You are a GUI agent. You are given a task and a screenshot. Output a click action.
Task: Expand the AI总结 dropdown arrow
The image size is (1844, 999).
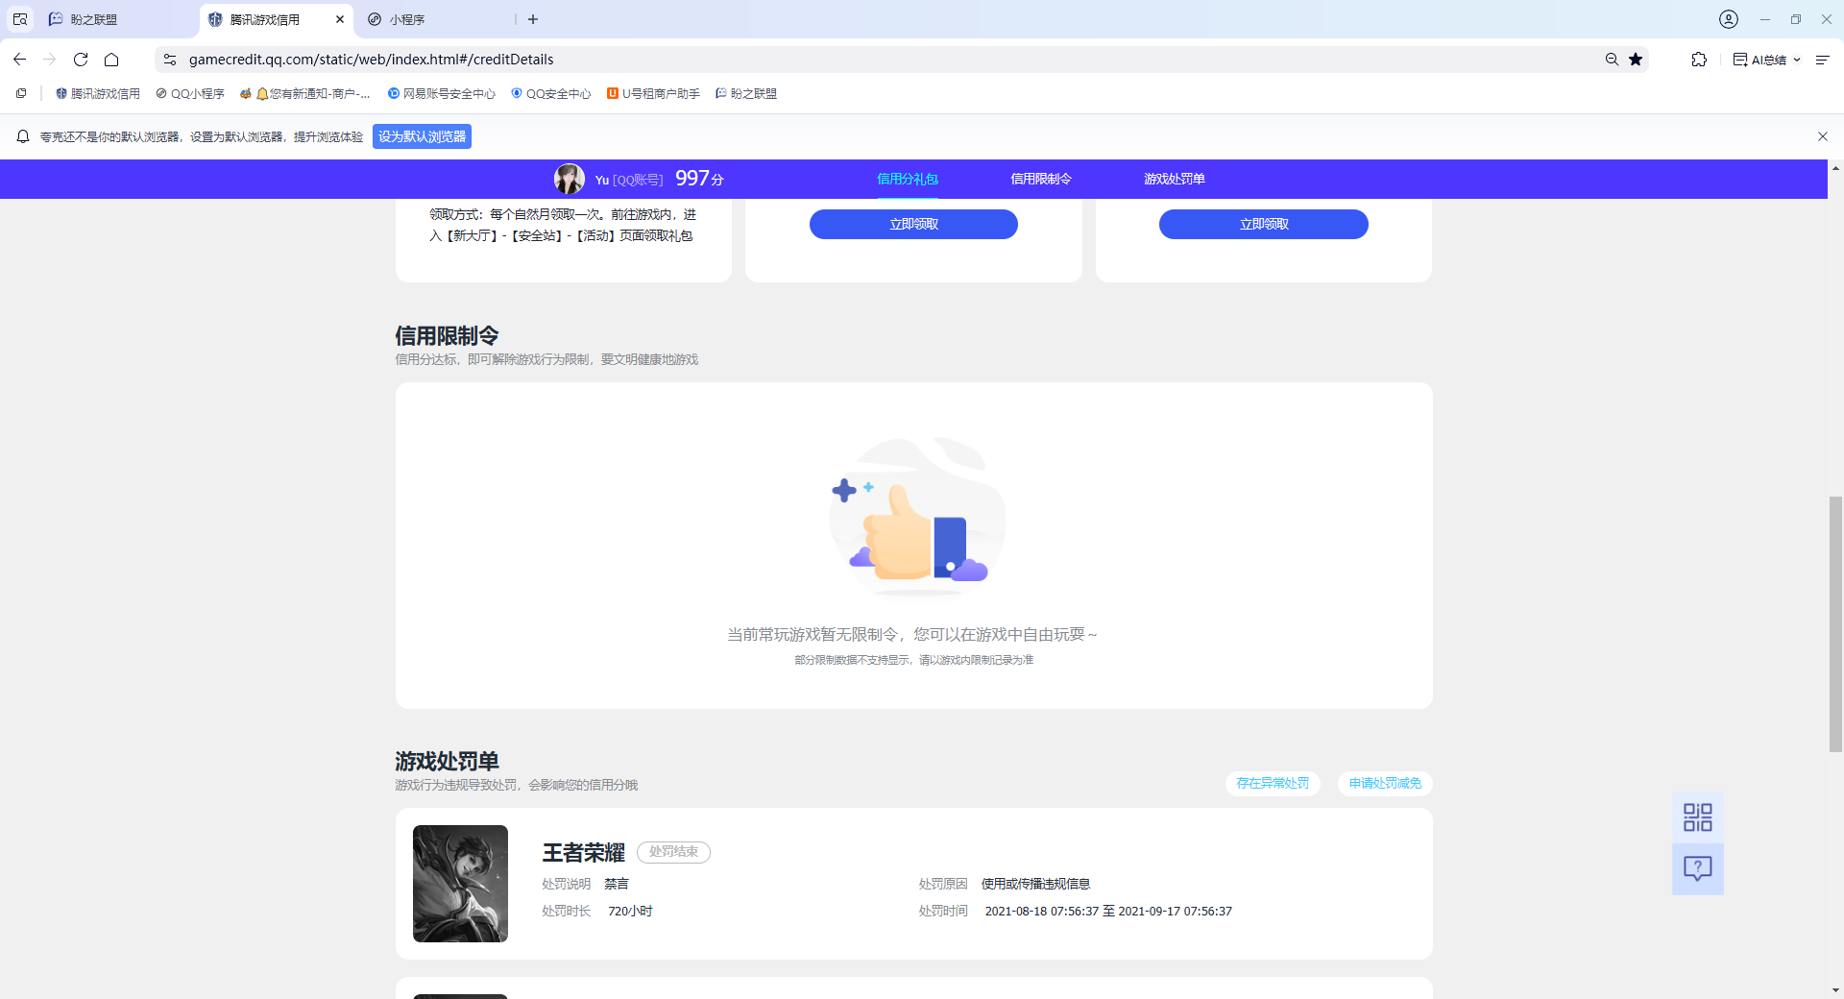(x=1797, y=60)
